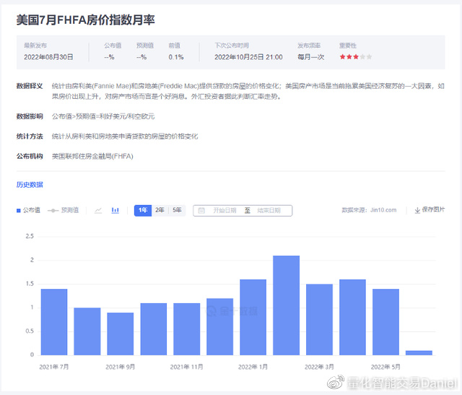Click the date 2022年08月30日
462x395 pixels.
(48, 57)
